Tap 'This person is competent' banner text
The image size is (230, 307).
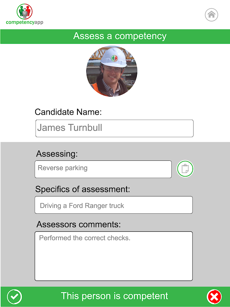coord(114,296)
